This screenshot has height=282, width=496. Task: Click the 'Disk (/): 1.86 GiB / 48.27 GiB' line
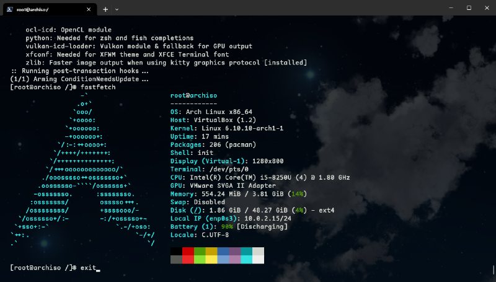point(252,211)
